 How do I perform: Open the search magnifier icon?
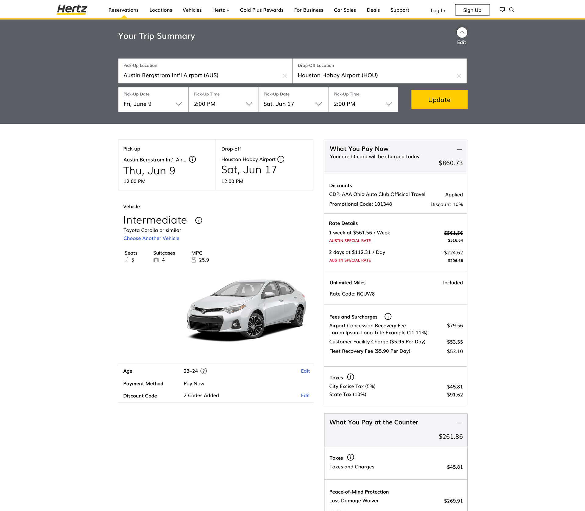(512, 10)
